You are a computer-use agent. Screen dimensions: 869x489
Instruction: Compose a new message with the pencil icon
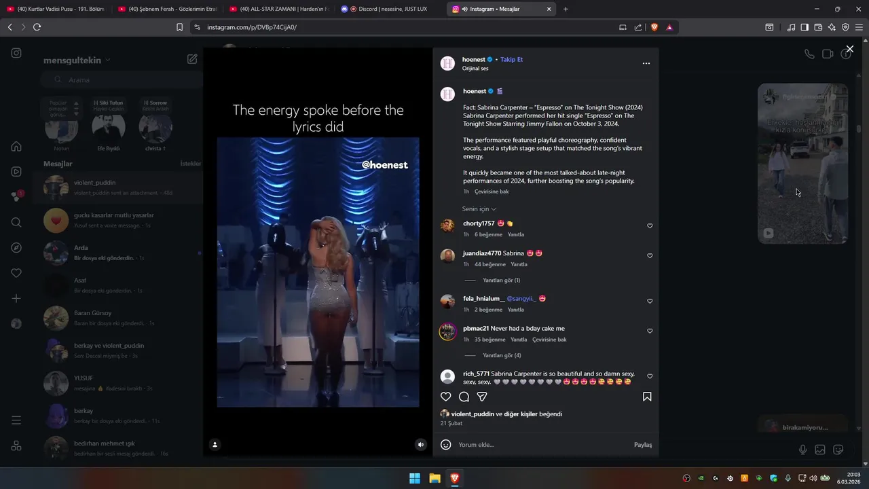[192, 59]
